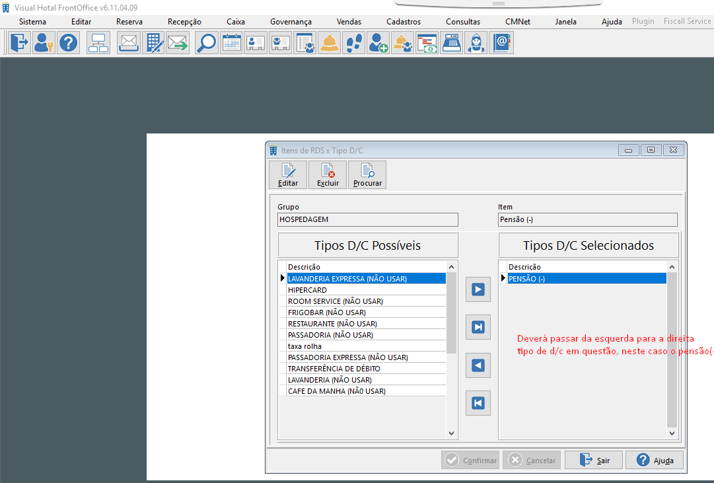The height and width of the screenshot is (483, 714).
Task: Click the user with key icon
Action: coord(44,43)
